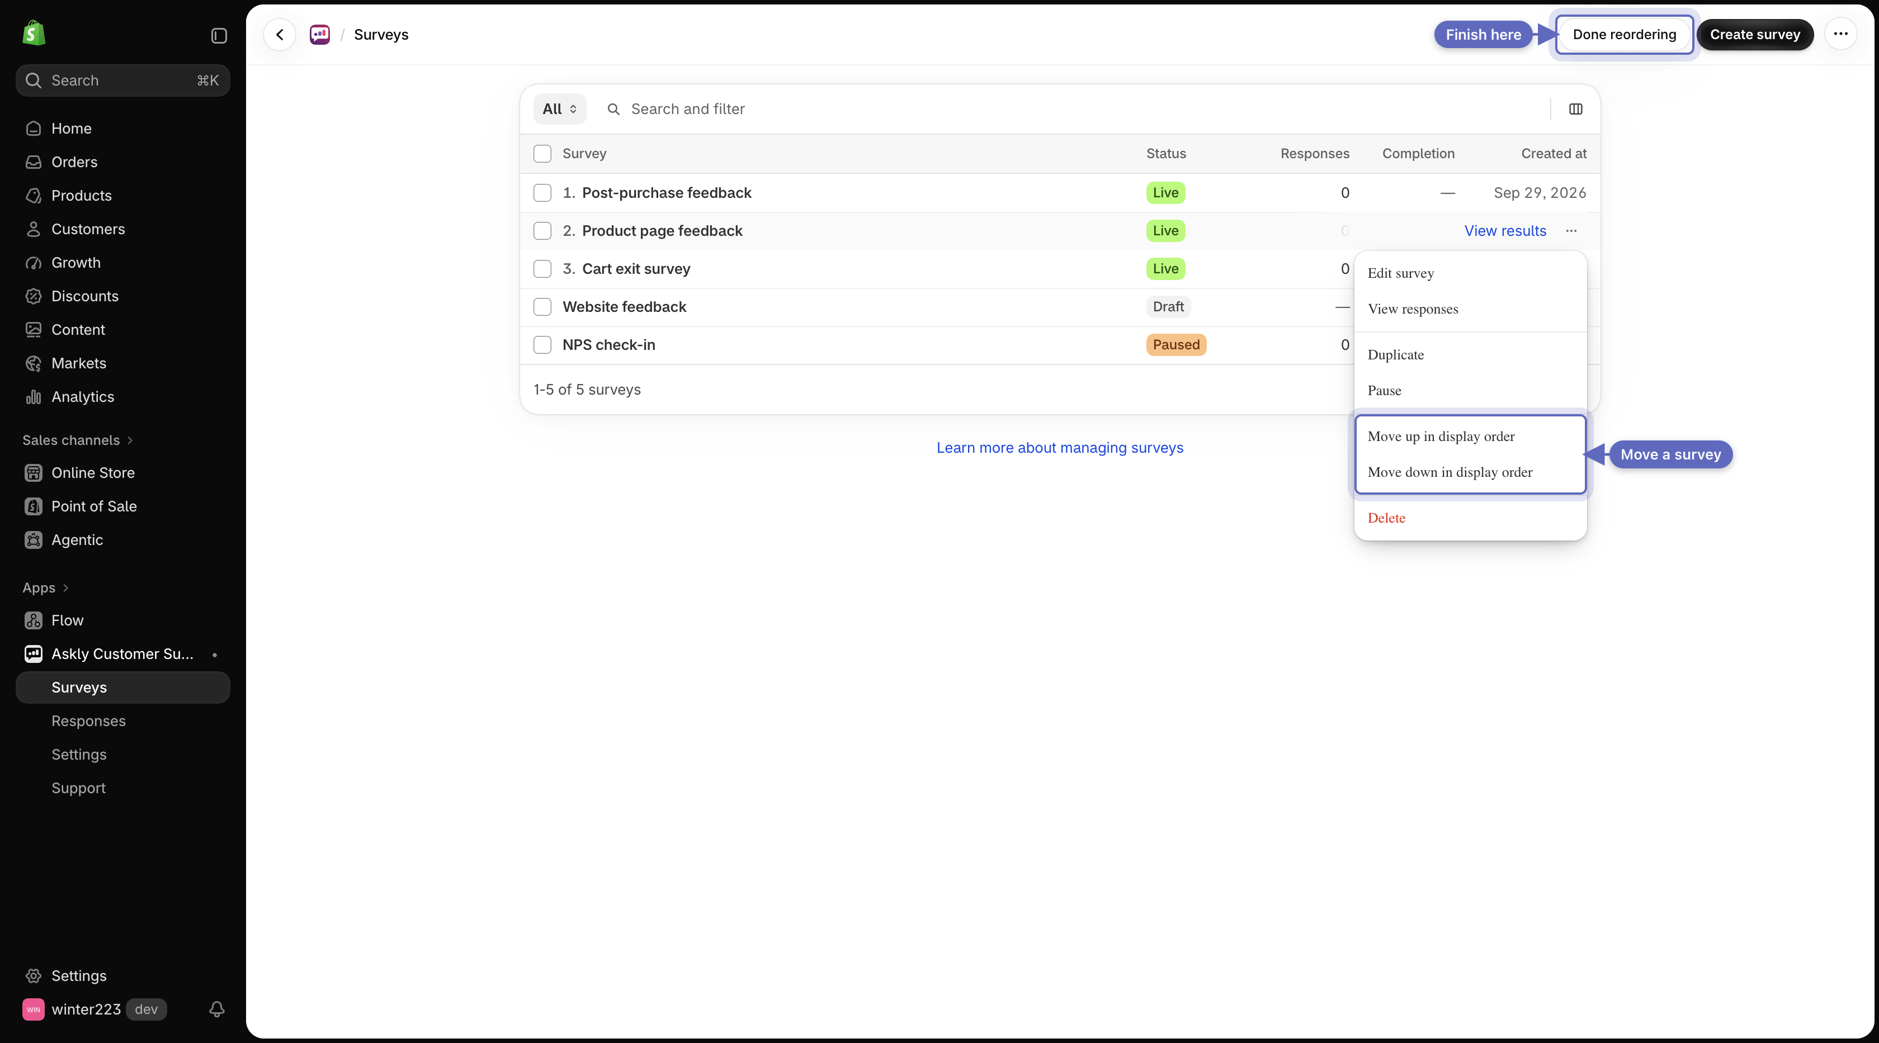
Task: Click the Askly icon in breadcrumb
Action: (x=319, y=34)
